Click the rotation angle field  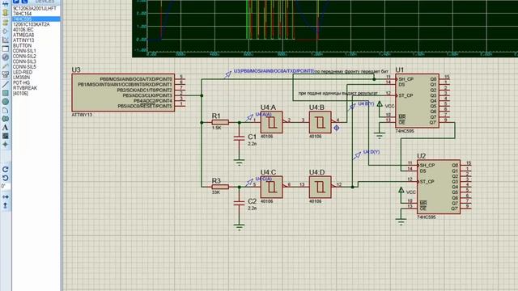6,186
